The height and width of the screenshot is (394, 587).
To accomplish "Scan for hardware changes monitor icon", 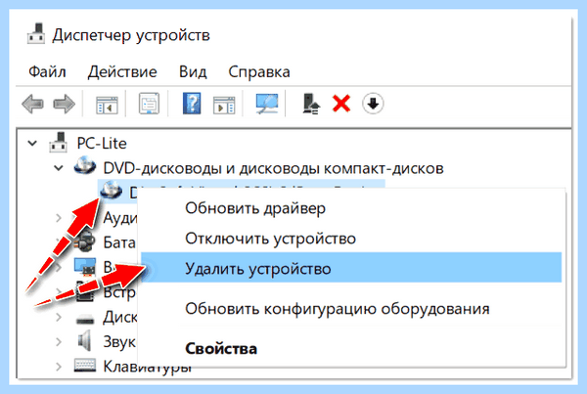I will tap(267, 104).
